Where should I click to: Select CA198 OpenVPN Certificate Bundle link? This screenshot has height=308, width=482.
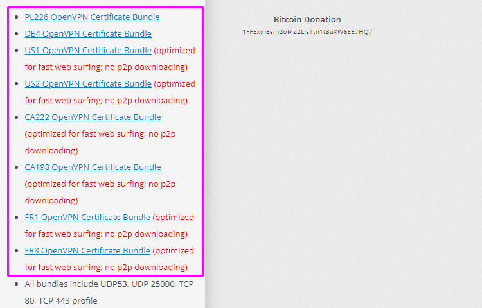pos(93,167)
